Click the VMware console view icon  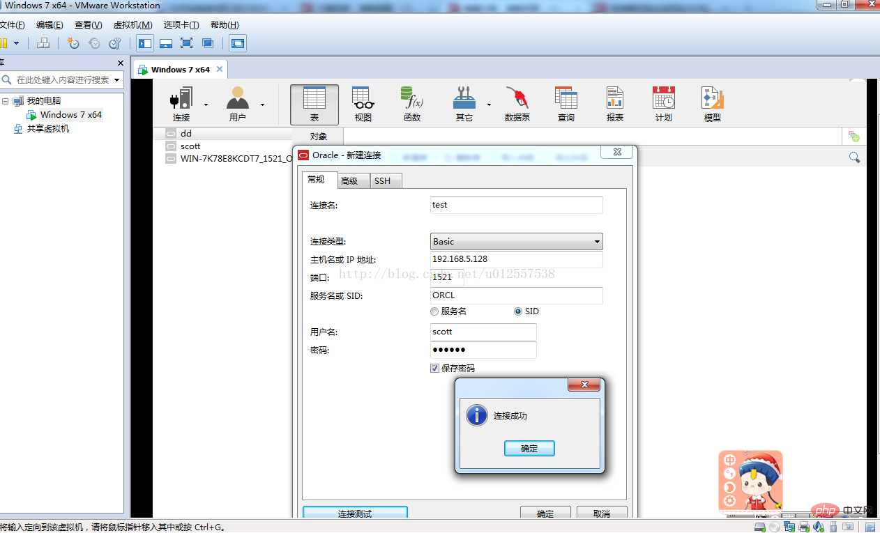238,43
